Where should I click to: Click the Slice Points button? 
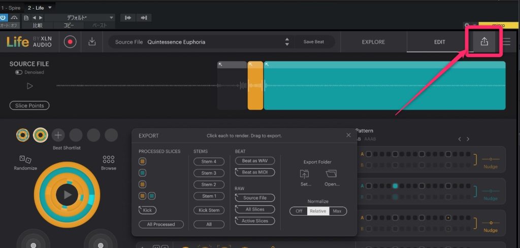point(29,105)
